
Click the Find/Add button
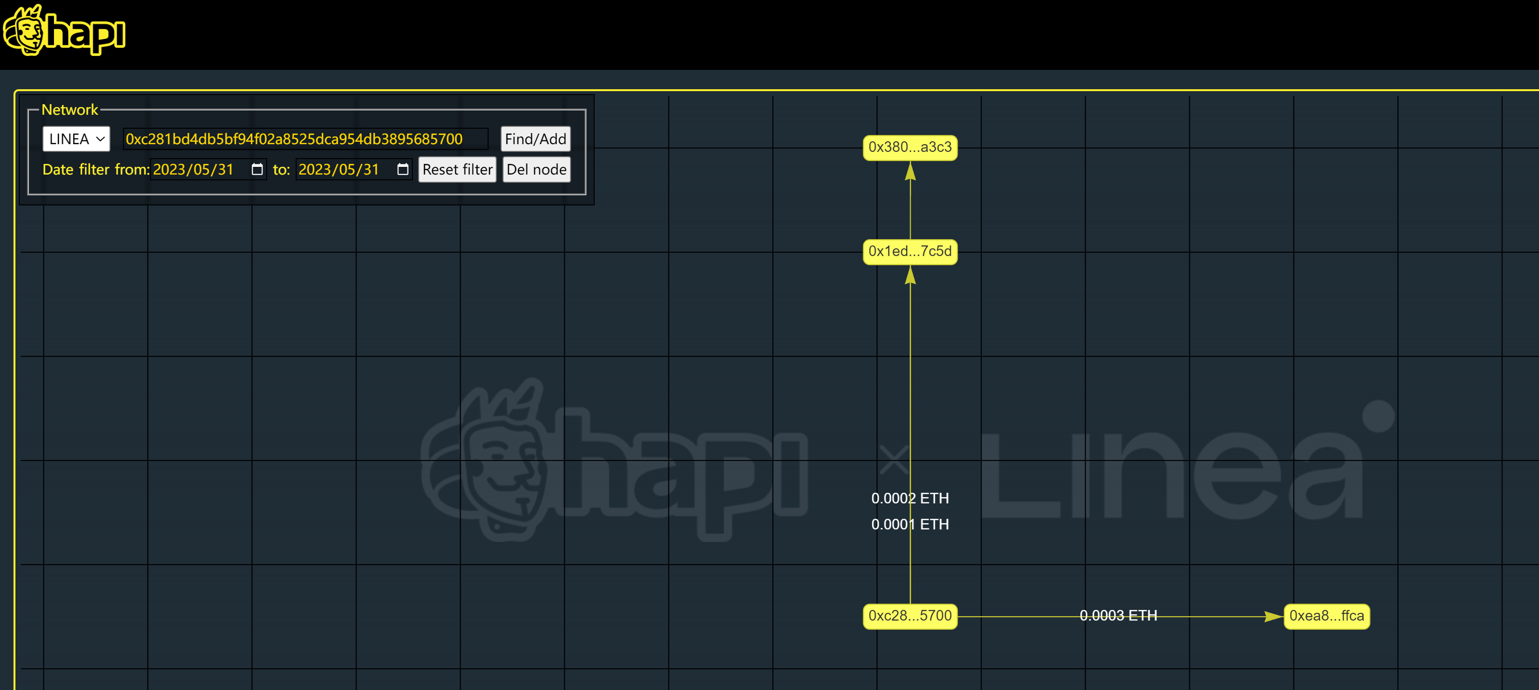tap(535, 138)
